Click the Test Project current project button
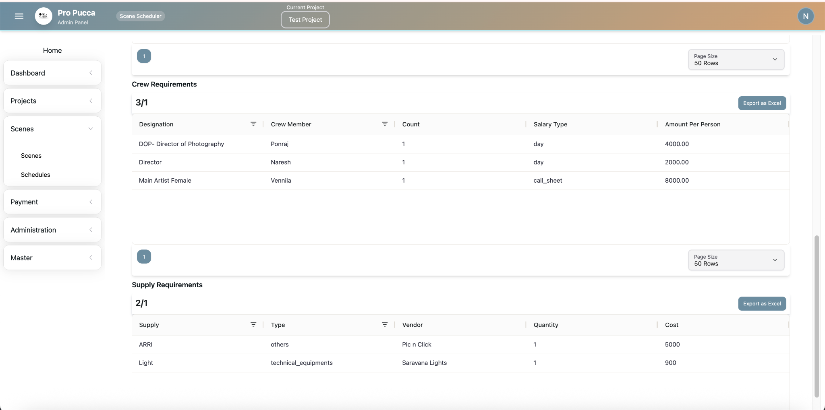Screen dimensions: 825x410 305,20
